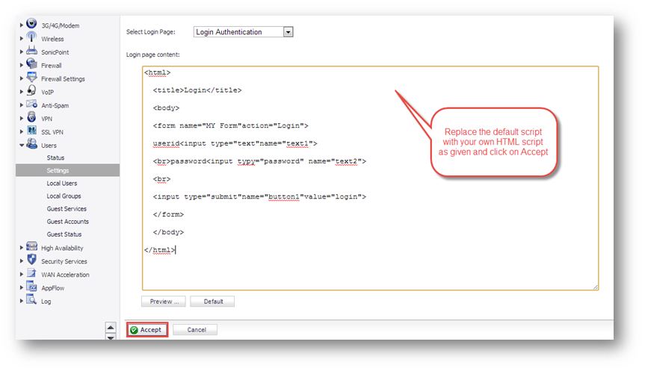The image size is (645, 371).
Task: Click the Security Services shield icon
Action: (31, 261)
